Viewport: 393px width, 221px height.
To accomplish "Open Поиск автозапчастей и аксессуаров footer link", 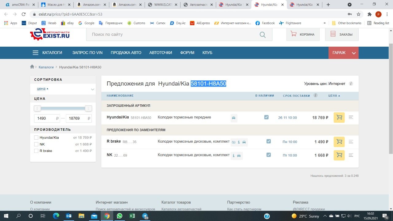I will 125,209.
